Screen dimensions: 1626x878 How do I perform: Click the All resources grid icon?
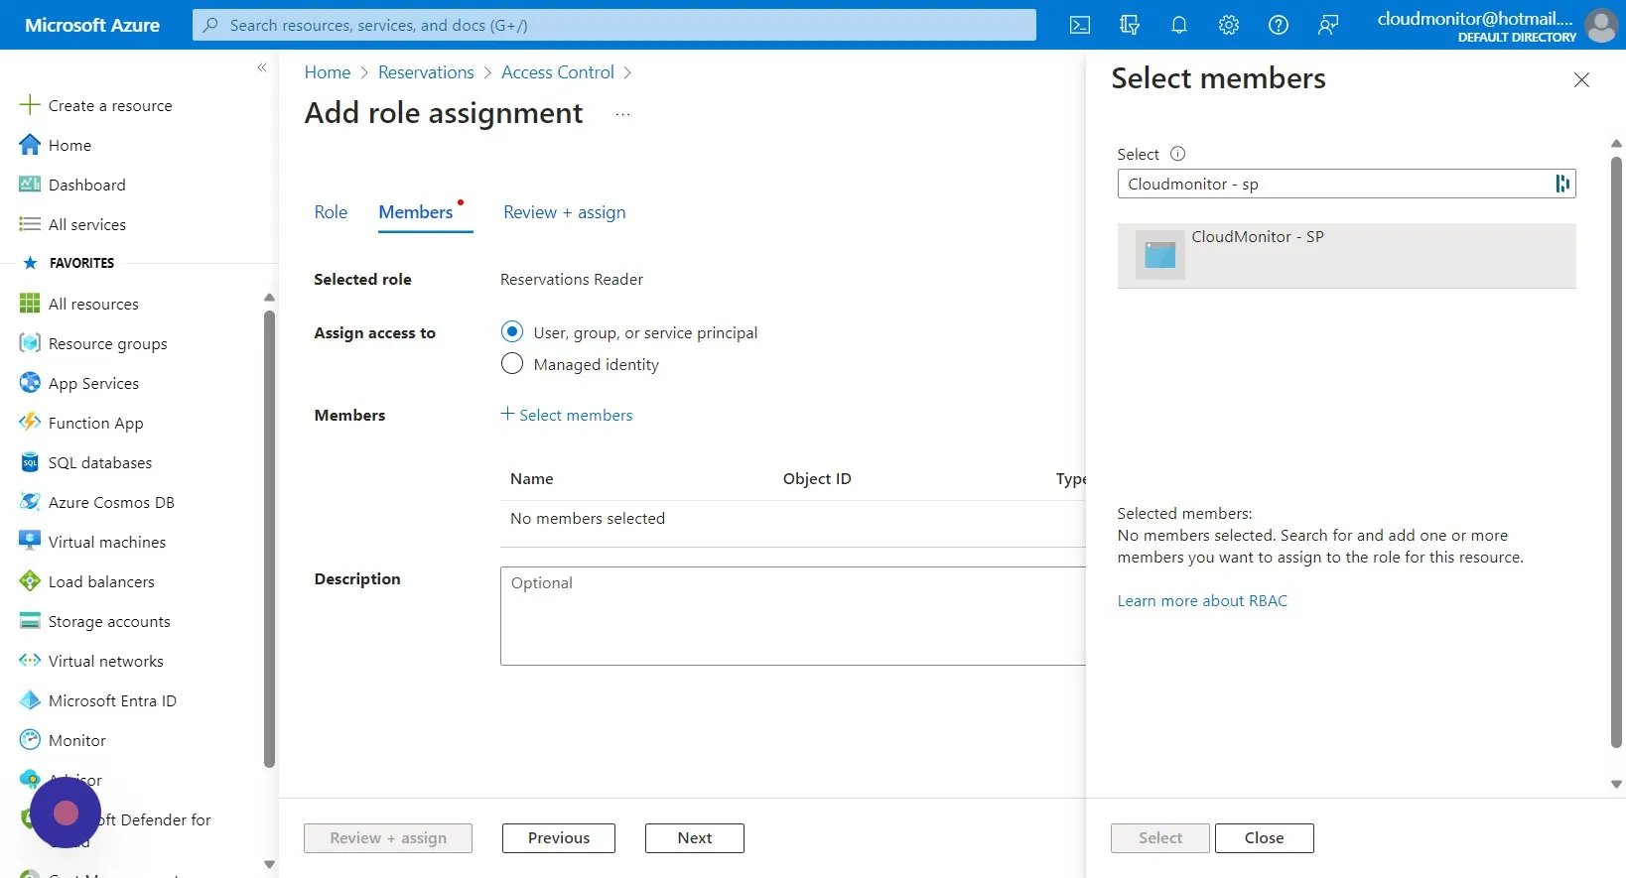[x=30, y=304]
